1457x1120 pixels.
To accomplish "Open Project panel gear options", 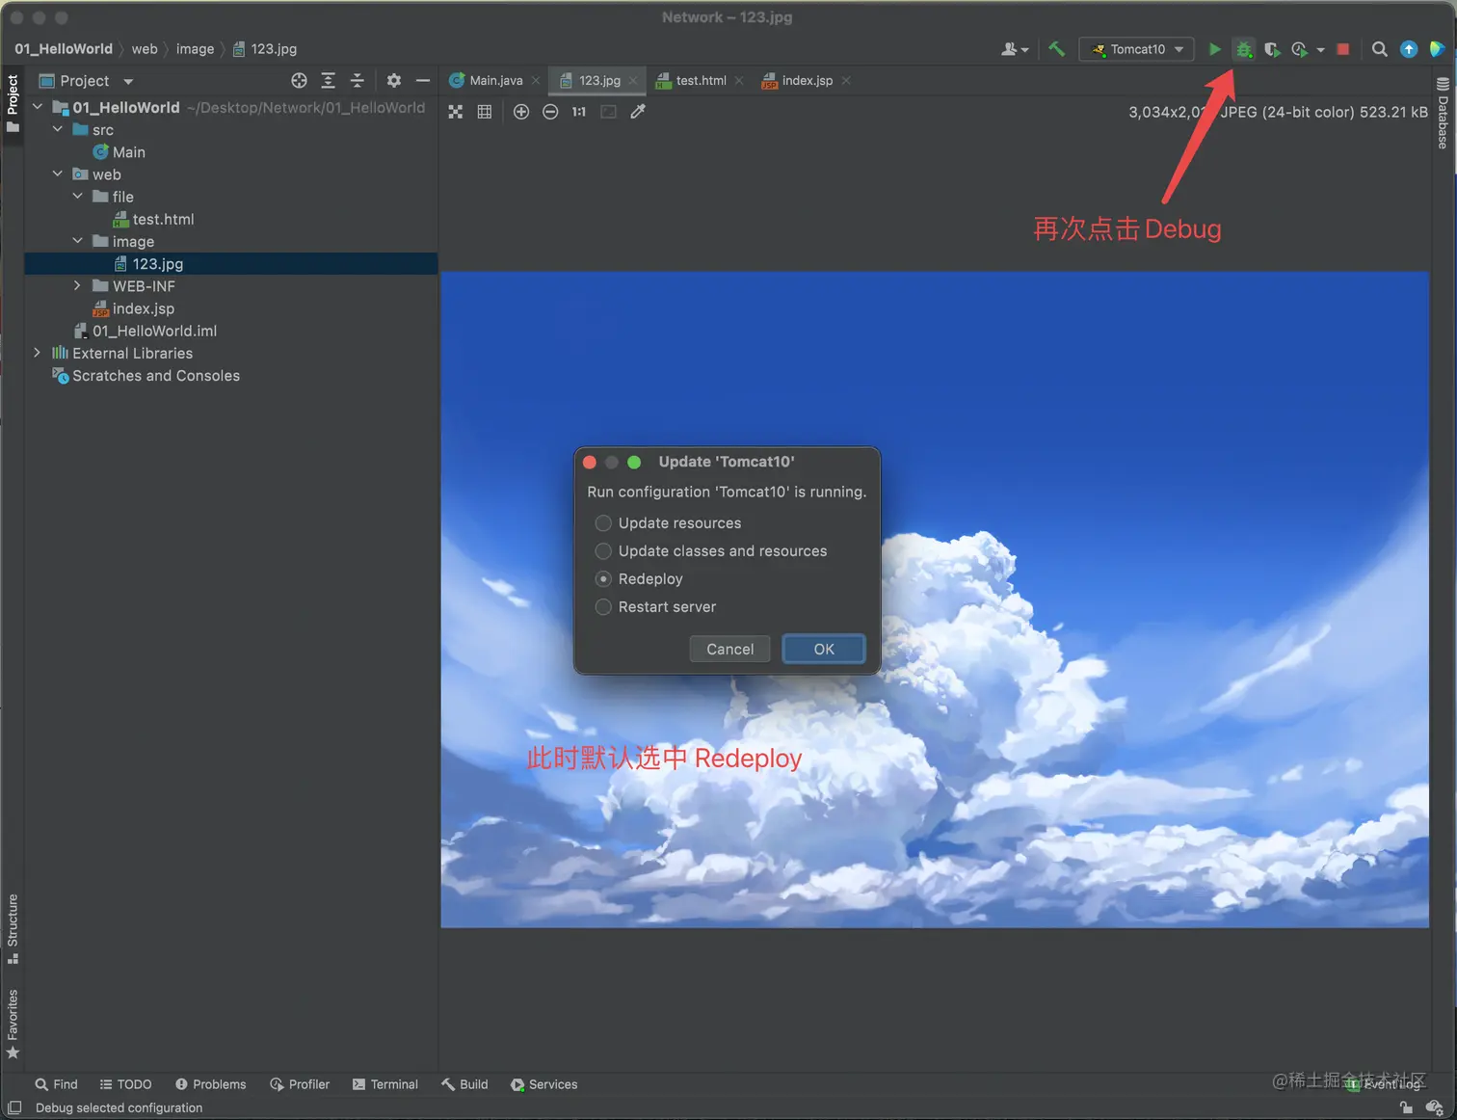I will pyautogui.click(x=394, y=81).
